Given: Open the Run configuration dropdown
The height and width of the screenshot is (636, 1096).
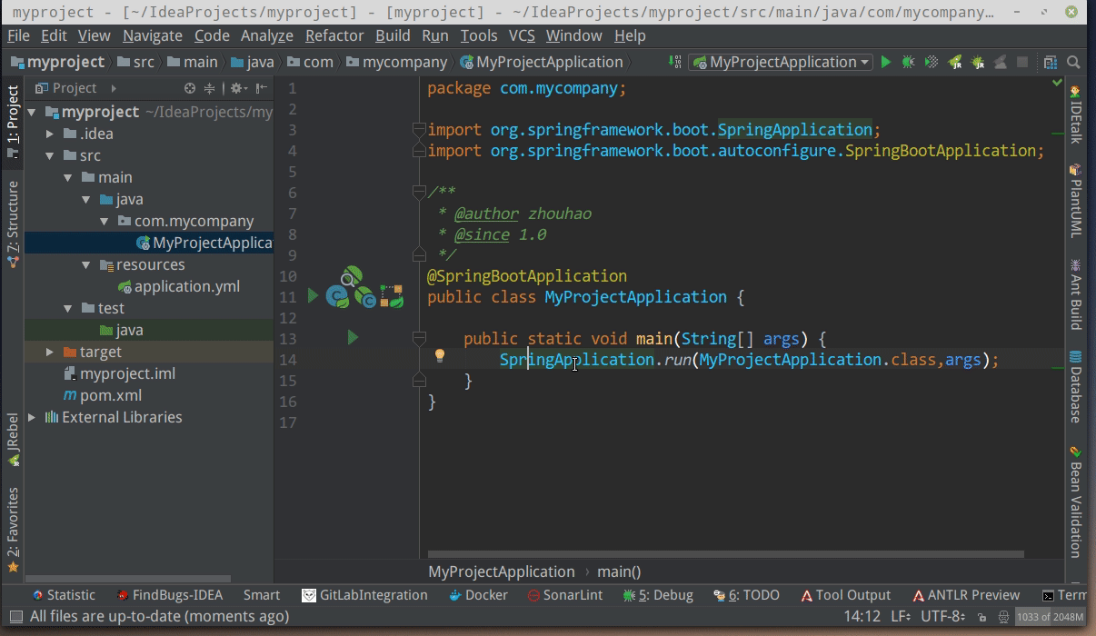Looking at the screenshot, I should click(x=781, y=62).
